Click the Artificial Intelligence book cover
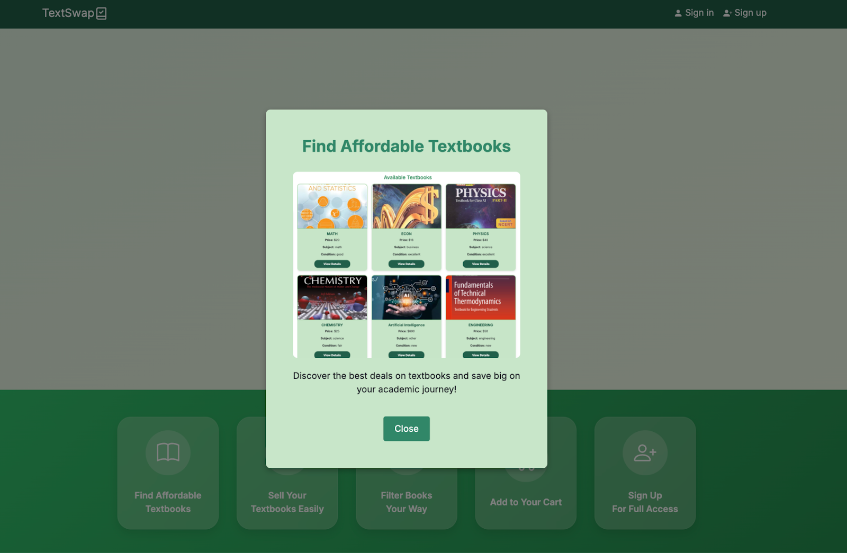 pos(406,297)
